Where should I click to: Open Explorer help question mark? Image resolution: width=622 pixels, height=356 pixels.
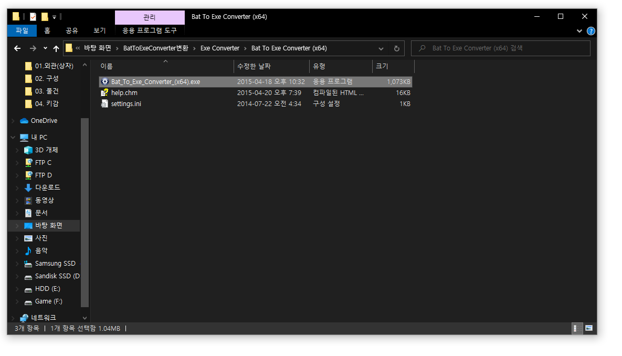591,31
